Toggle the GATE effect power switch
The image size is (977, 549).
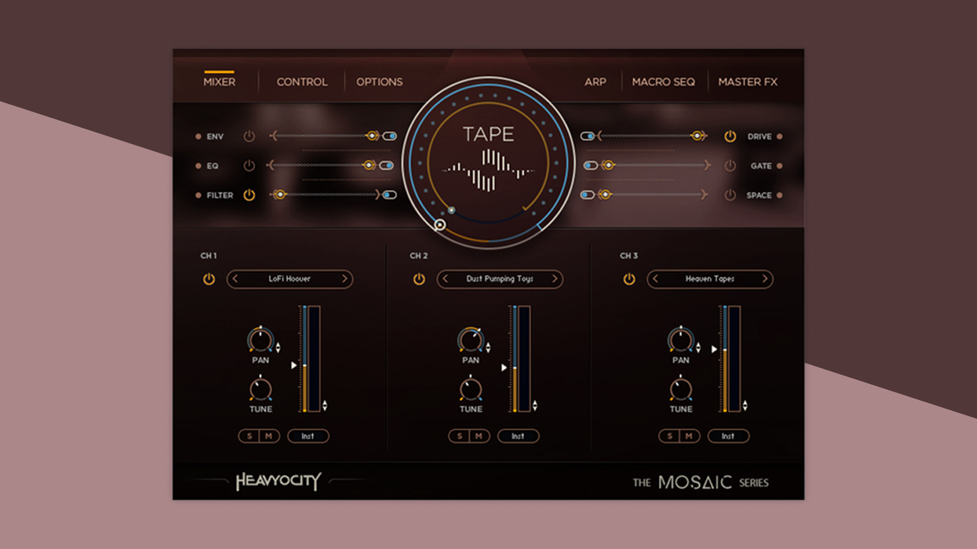click(730, 166)
